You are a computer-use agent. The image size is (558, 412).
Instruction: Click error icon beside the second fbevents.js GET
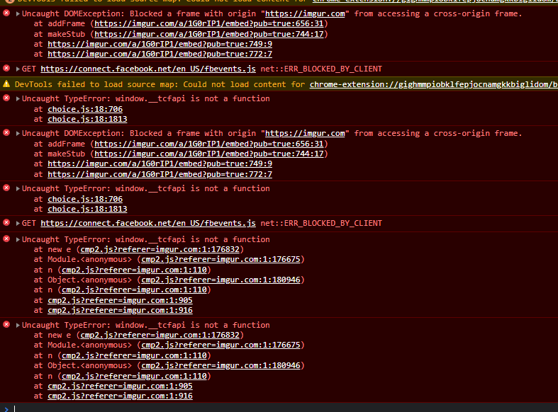click(x=6, y=223)
